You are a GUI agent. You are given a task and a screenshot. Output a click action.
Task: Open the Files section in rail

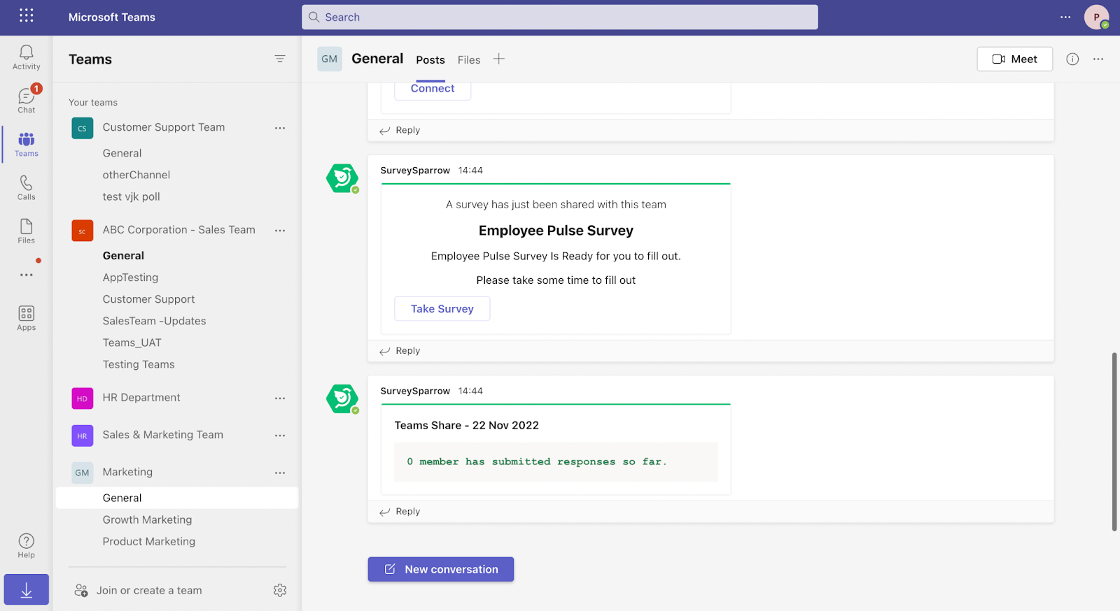click(27, 231)
